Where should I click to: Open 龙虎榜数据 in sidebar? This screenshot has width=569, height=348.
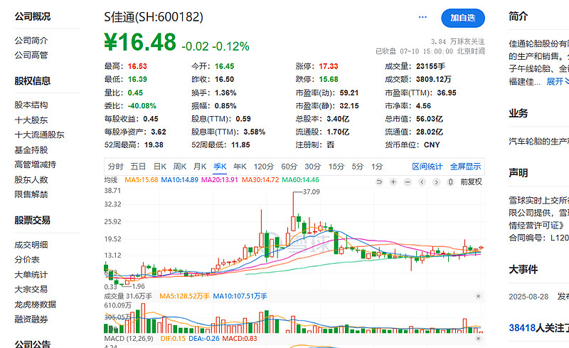(x=35, y=305)
